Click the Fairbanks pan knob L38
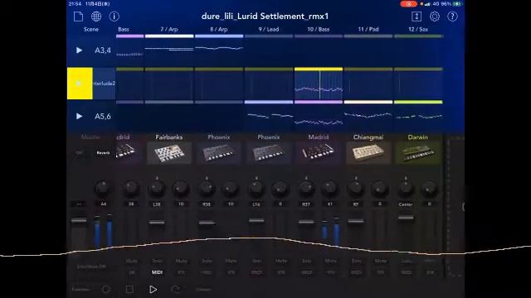Screen dimensions: 531x298 pos(157,188)
